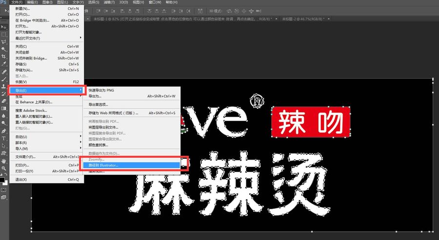This screenshot has width=439, height=240.
Task: Choose 文件简介(F)... menu item
Action: pos(47,157)
